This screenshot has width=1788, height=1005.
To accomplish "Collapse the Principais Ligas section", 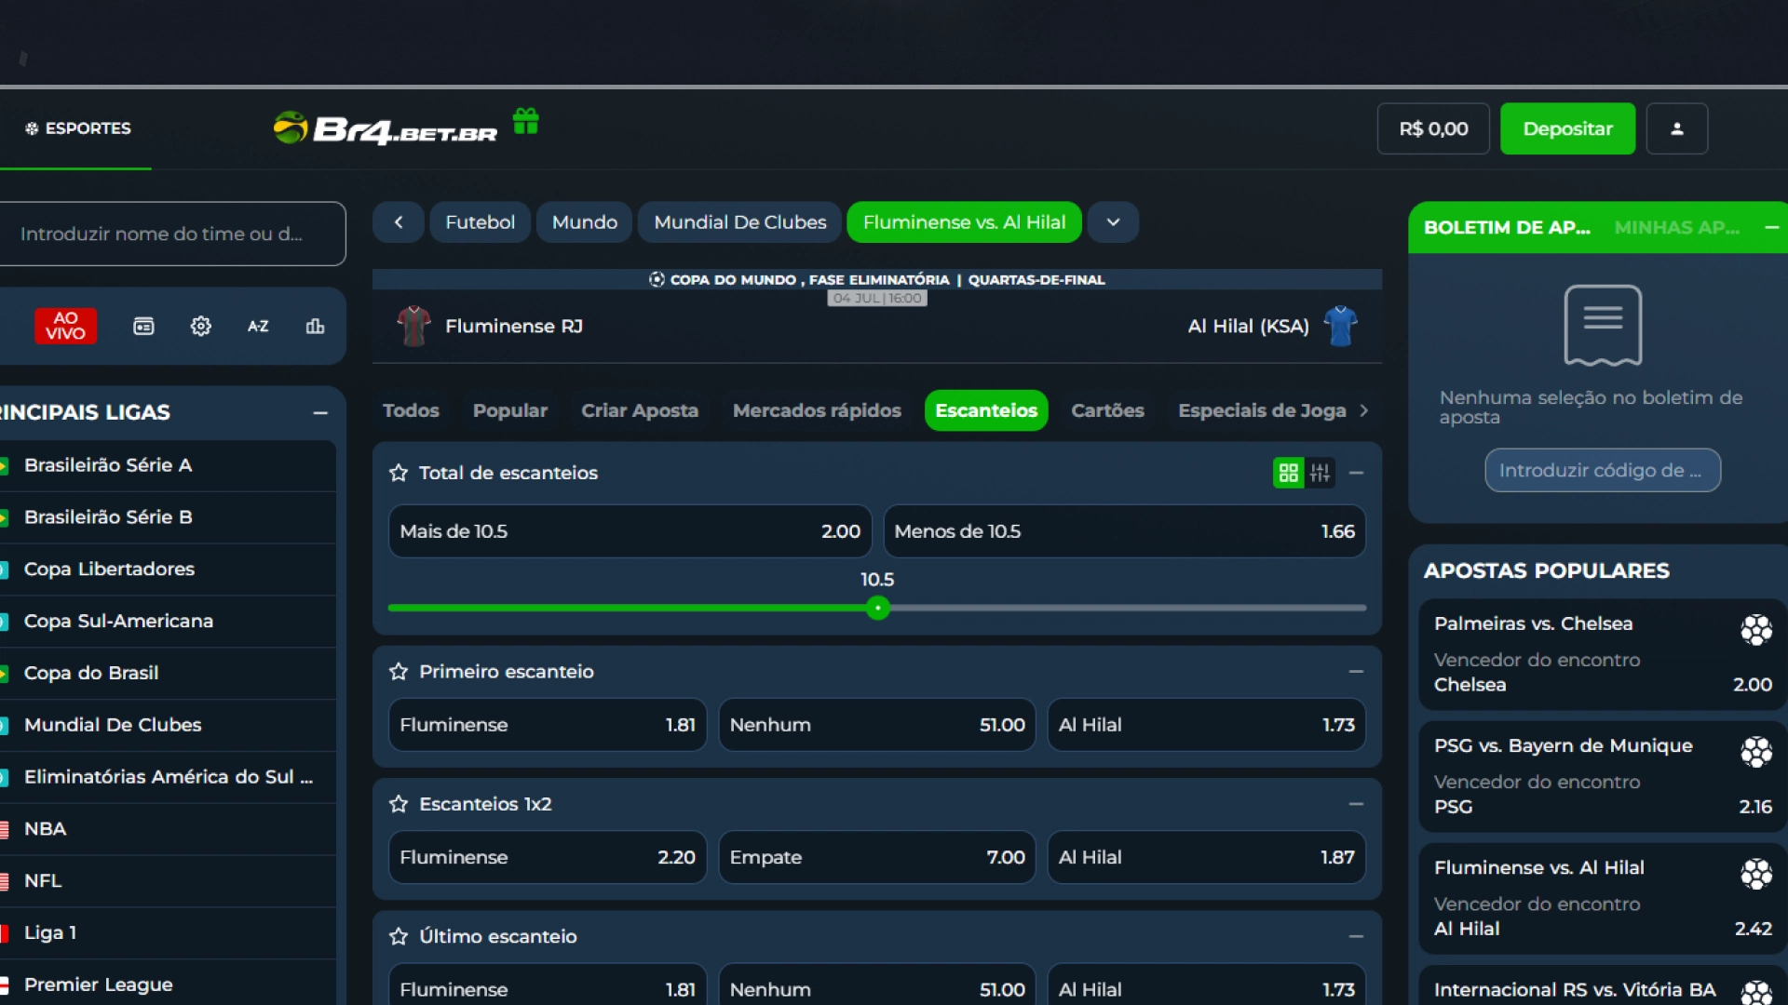I will [320, 412].
